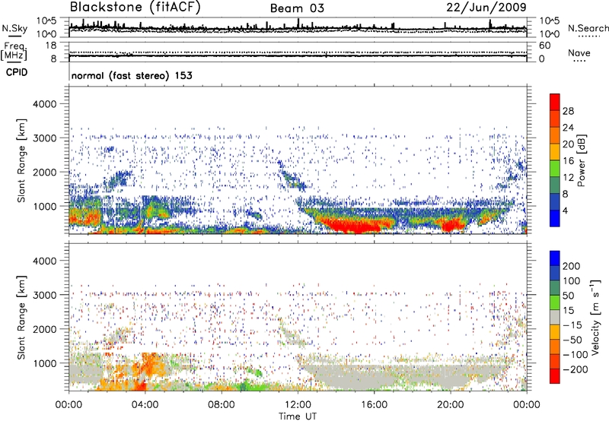Screen dimensions: 609x421
Task: Click the gray segment of Velocity colorbar
Action: (555, 317)
